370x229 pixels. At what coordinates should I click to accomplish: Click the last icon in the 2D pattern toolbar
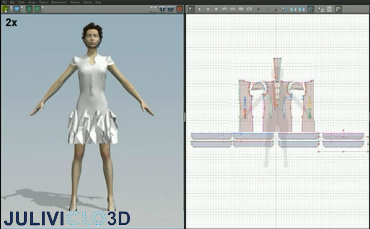(x=338, y=9)
